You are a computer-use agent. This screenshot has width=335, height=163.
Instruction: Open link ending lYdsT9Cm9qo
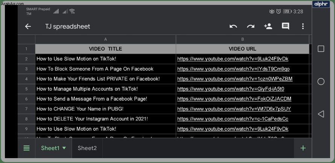(233, 69)
